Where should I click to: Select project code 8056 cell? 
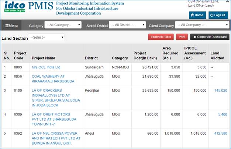click(18, 77)
